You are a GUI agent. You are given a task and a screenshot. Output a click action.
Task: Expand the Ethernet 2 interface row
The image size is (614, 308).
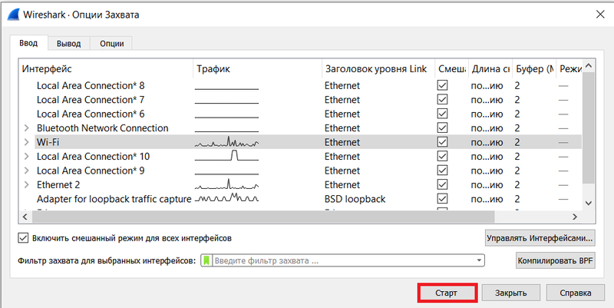coord(27,185)
